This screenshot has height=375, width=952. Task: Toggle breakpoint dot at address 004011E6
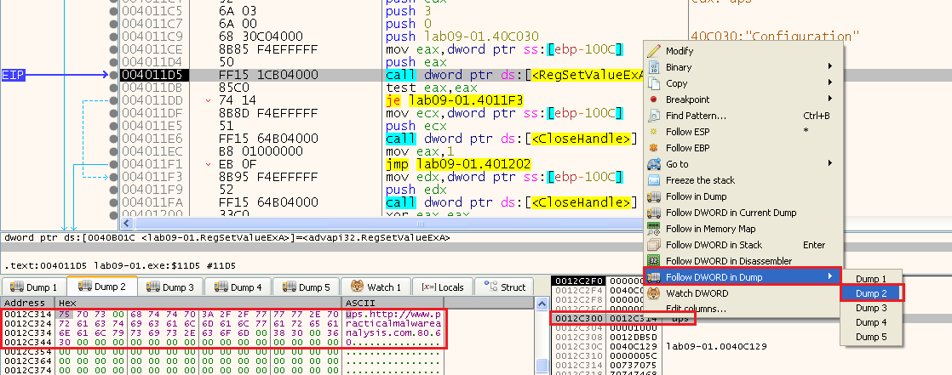pos(115,138)
